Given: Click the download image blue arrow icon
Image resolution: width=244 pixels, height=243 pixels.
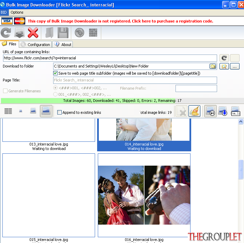Looking at the screenshot, I should [223, 111].
